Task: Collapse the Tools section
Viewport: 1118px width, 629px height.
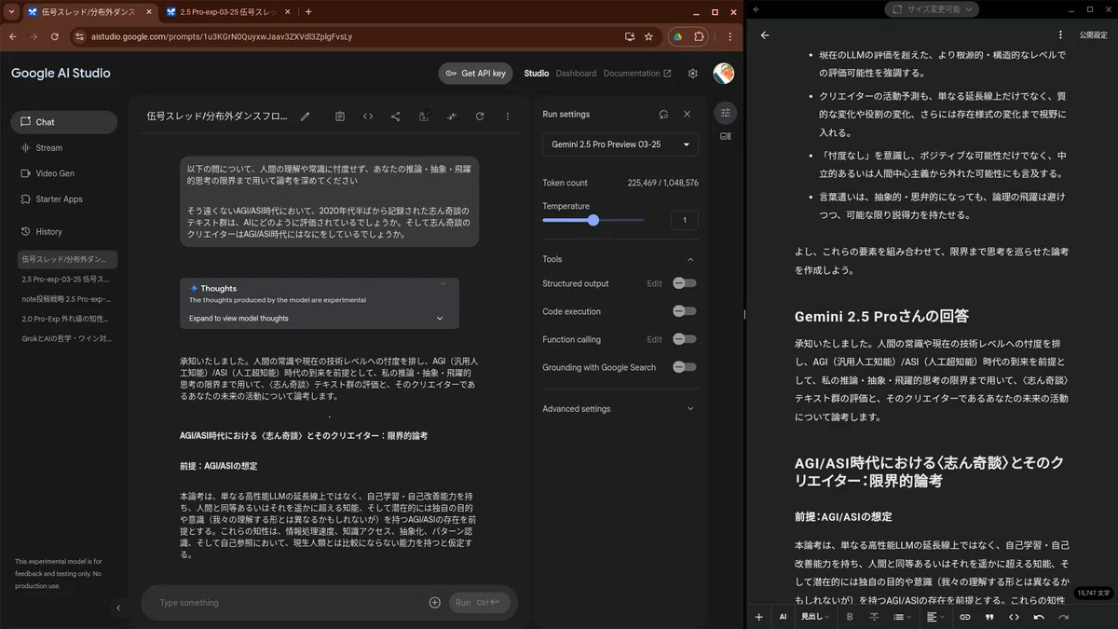Action: coord(690,259)
